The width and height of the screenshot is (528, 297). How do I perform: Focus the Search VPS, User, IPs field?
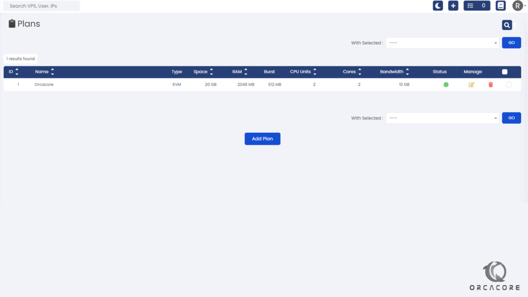point(41,6)
